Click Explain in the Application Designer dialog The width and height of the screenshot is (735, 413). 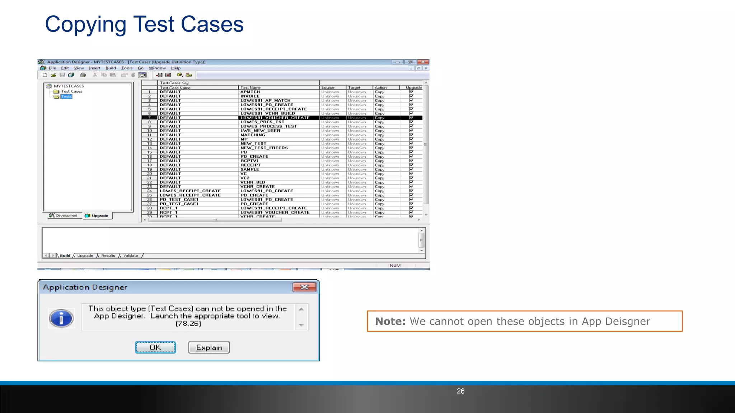(x=209, y=347)
